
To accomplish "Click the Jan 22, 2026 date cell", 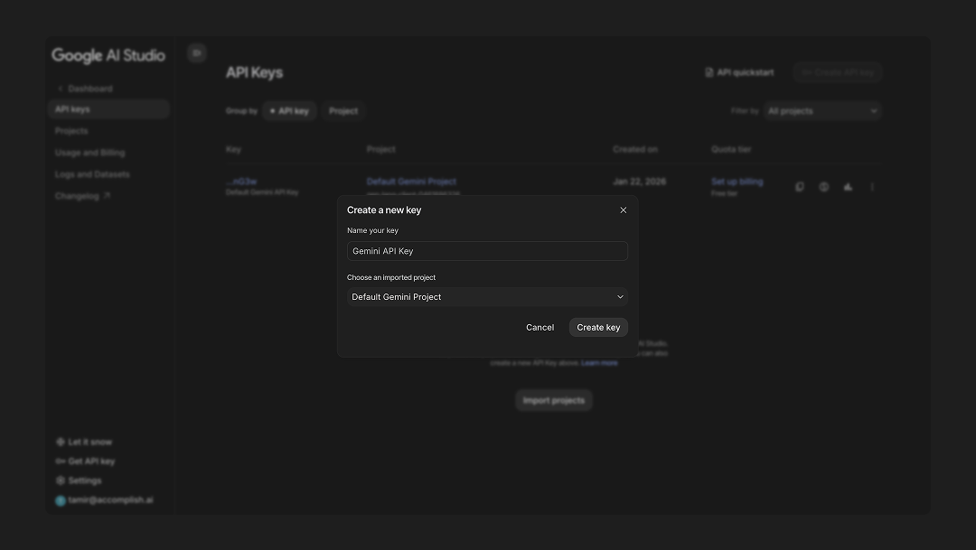I will point(639,182).
